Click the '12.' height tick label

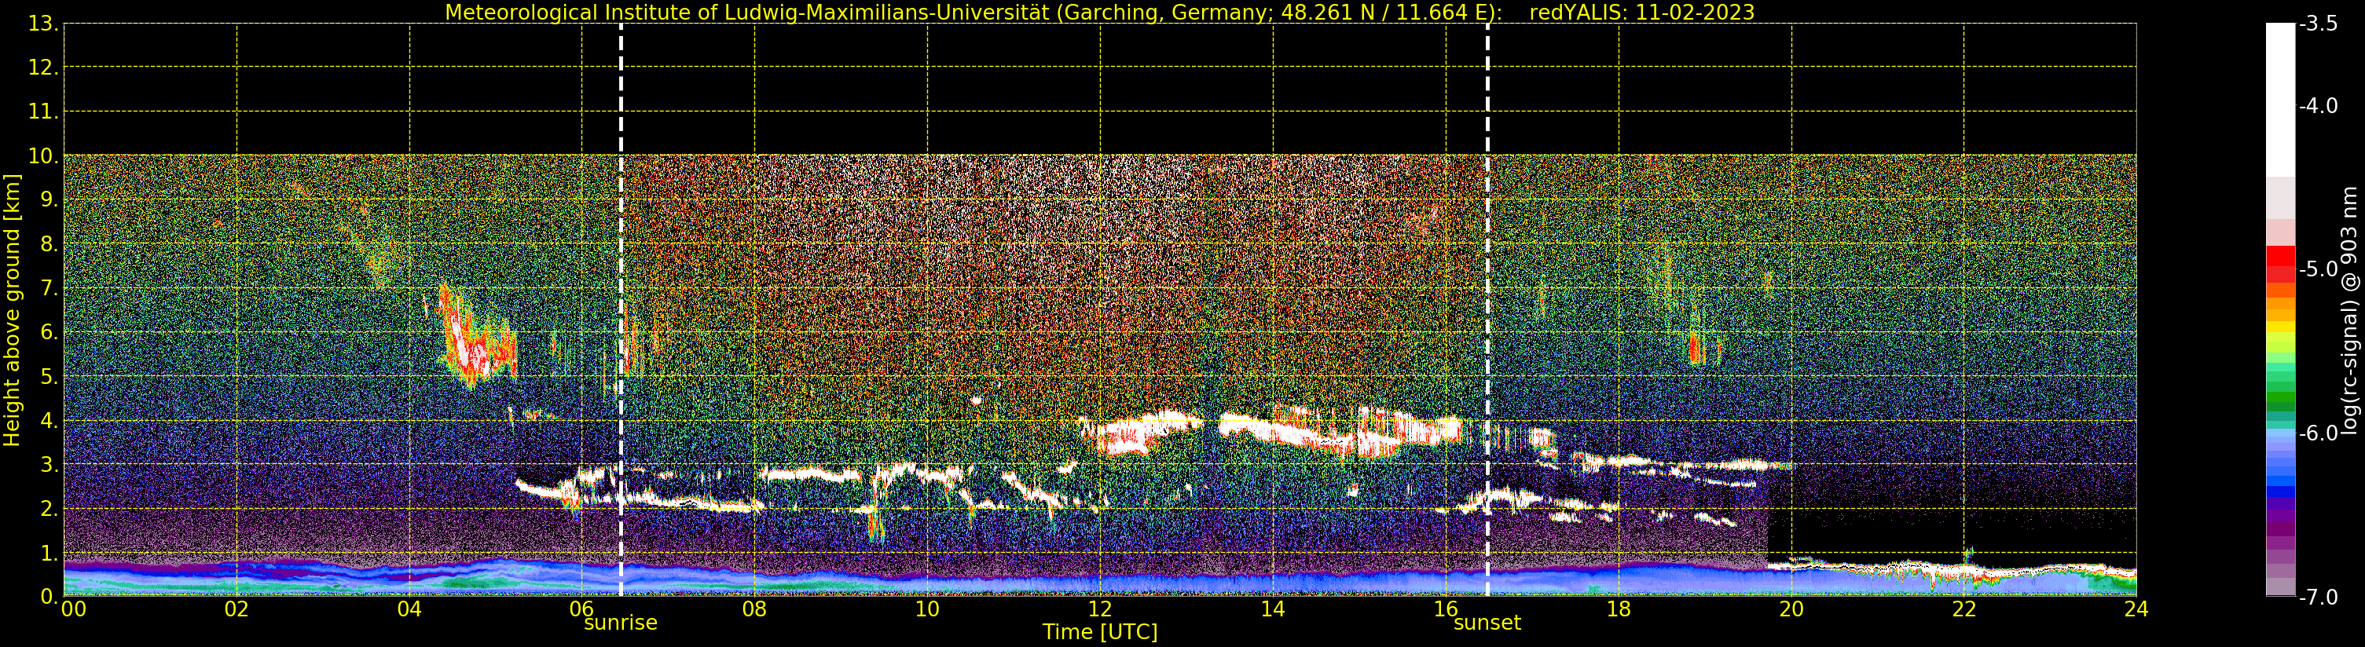[43, 68]
